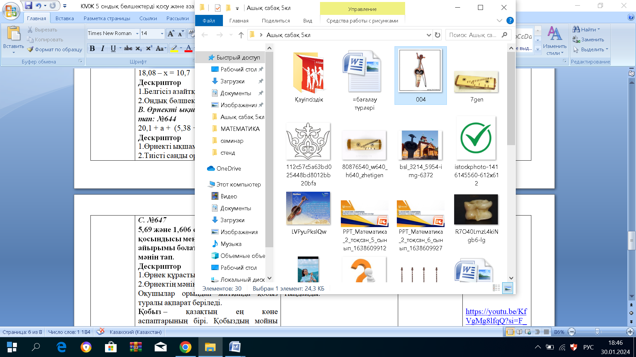Image resolution: width=636 pixels, height=357 pixels.
Task: Open the Вид tab in Explorer
Action: point(307,20)
